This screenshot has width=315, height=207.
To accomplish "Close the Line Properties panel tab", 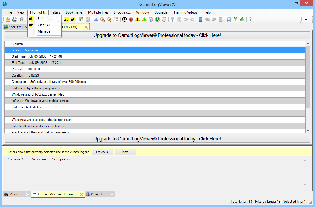I will [x=81, y=195].
